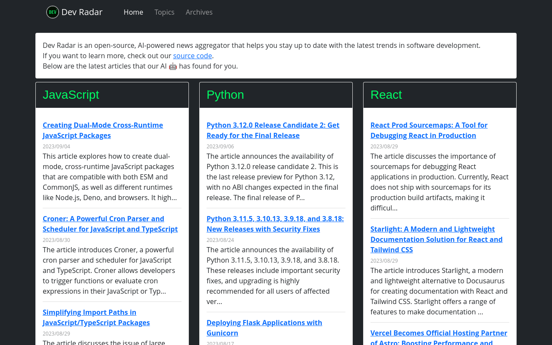This screenshot has width=552, height=345.
Task: Follow the source code link
Action: (192, 56)
